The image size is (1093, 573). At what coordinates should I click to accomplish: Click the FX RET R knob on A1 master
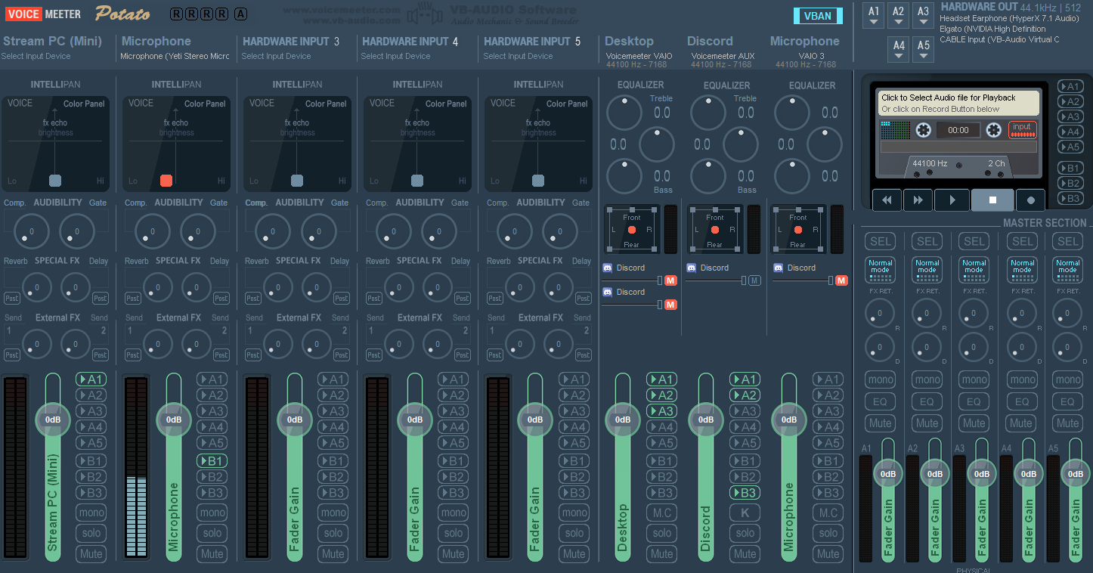[881, 313]
